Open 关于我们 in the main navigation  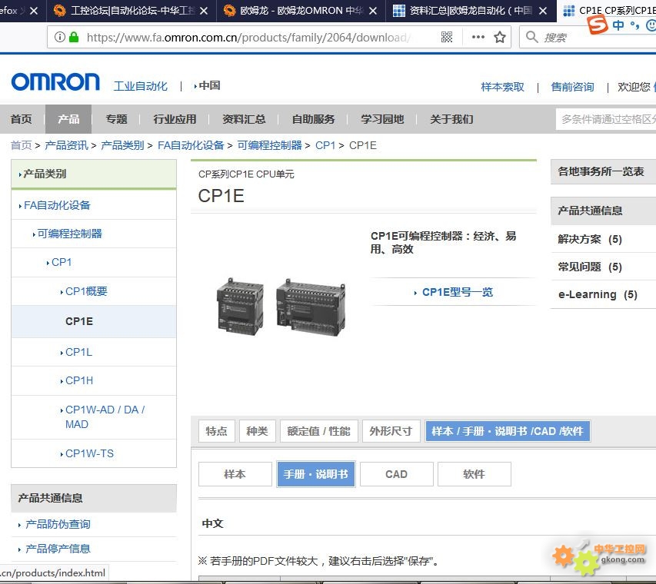(452, 119)
